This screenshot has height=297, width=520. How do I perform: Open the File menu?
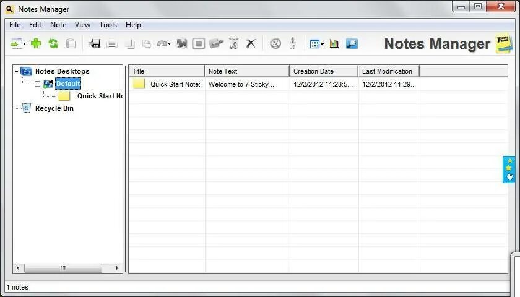click(15, 25)
